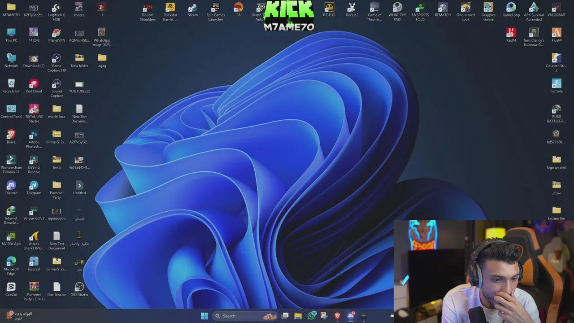This screenshot has width=574, height=323.
Task: Switch to Discord on the taskbar
Action: 351,316
